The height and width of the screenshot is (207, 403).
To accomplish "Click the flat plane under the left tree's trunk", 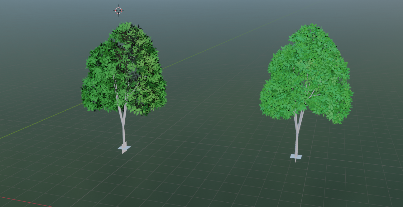I will coord(124,148).
